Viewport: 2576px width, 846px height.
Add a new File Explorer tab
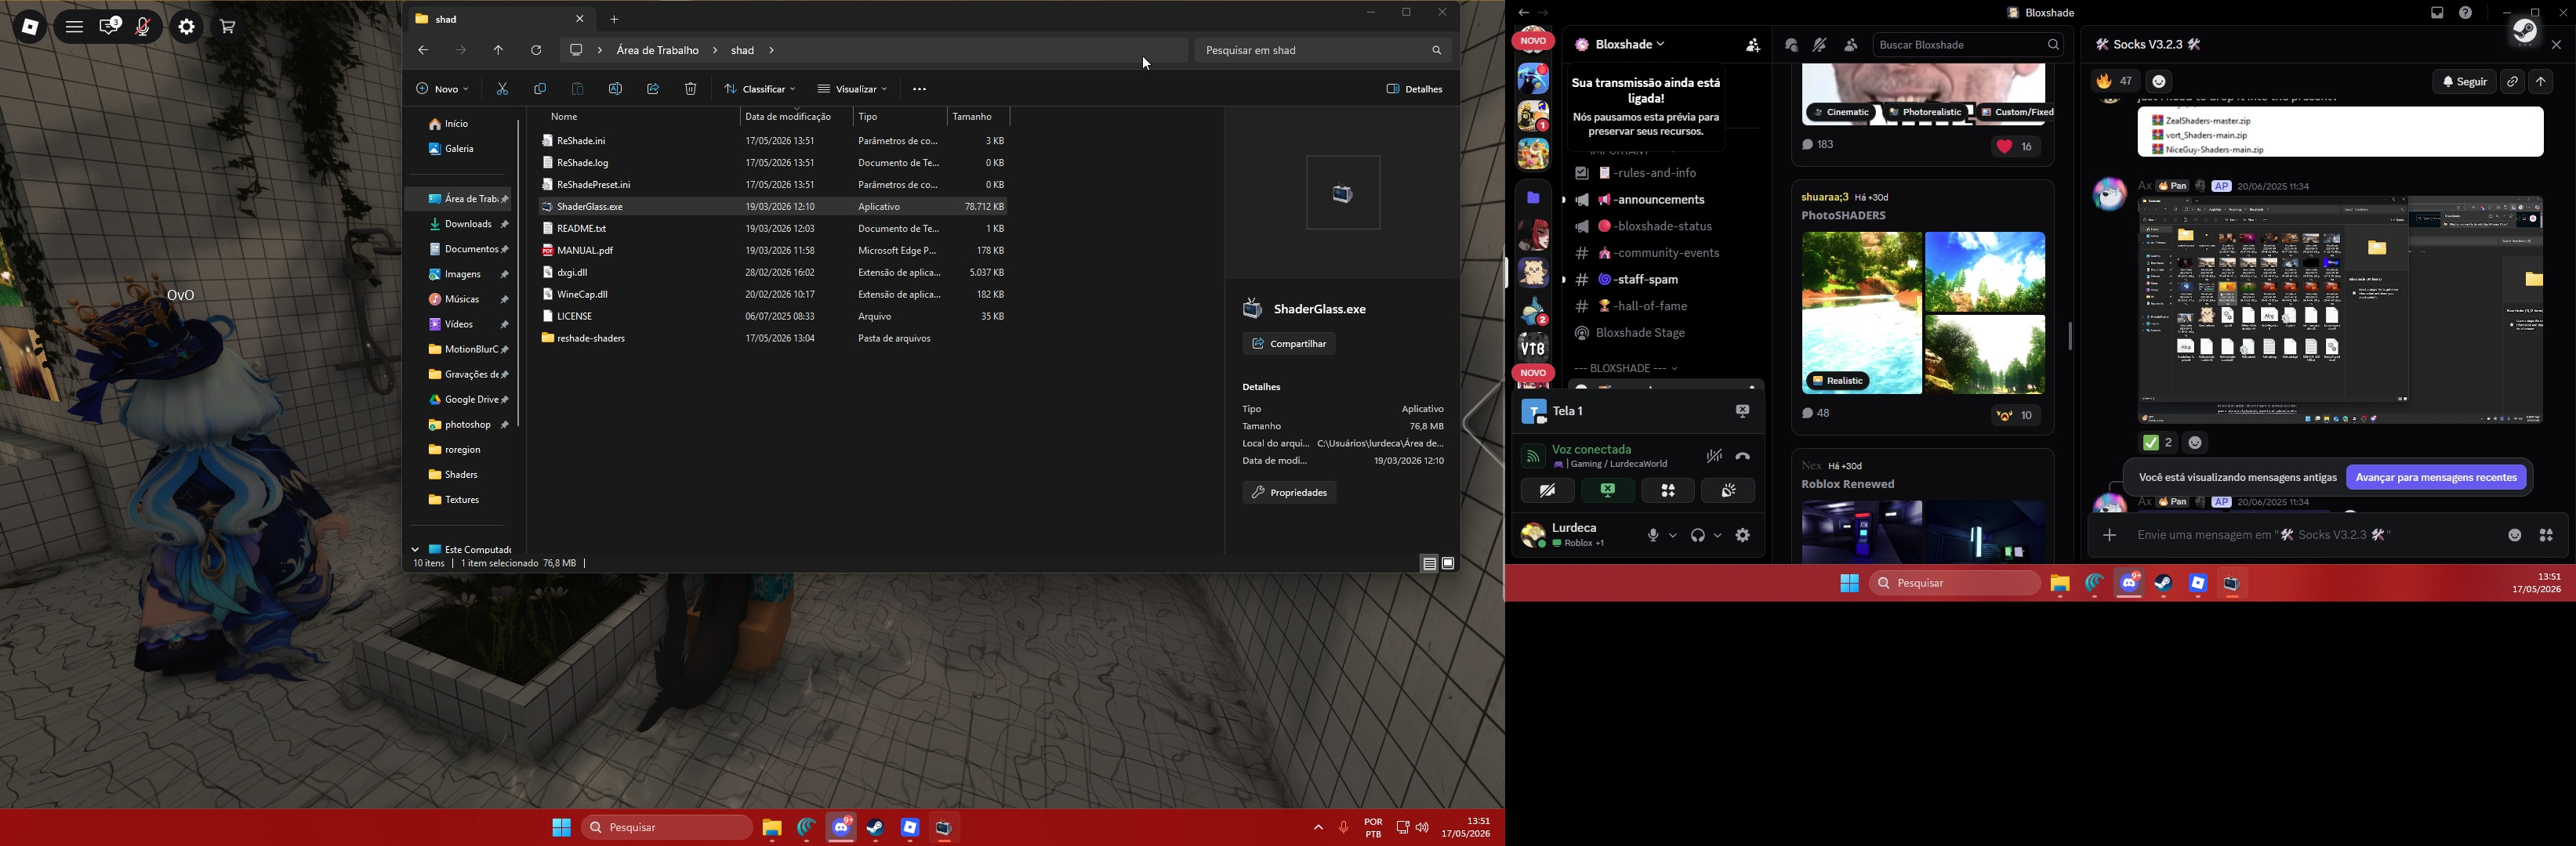615,19
